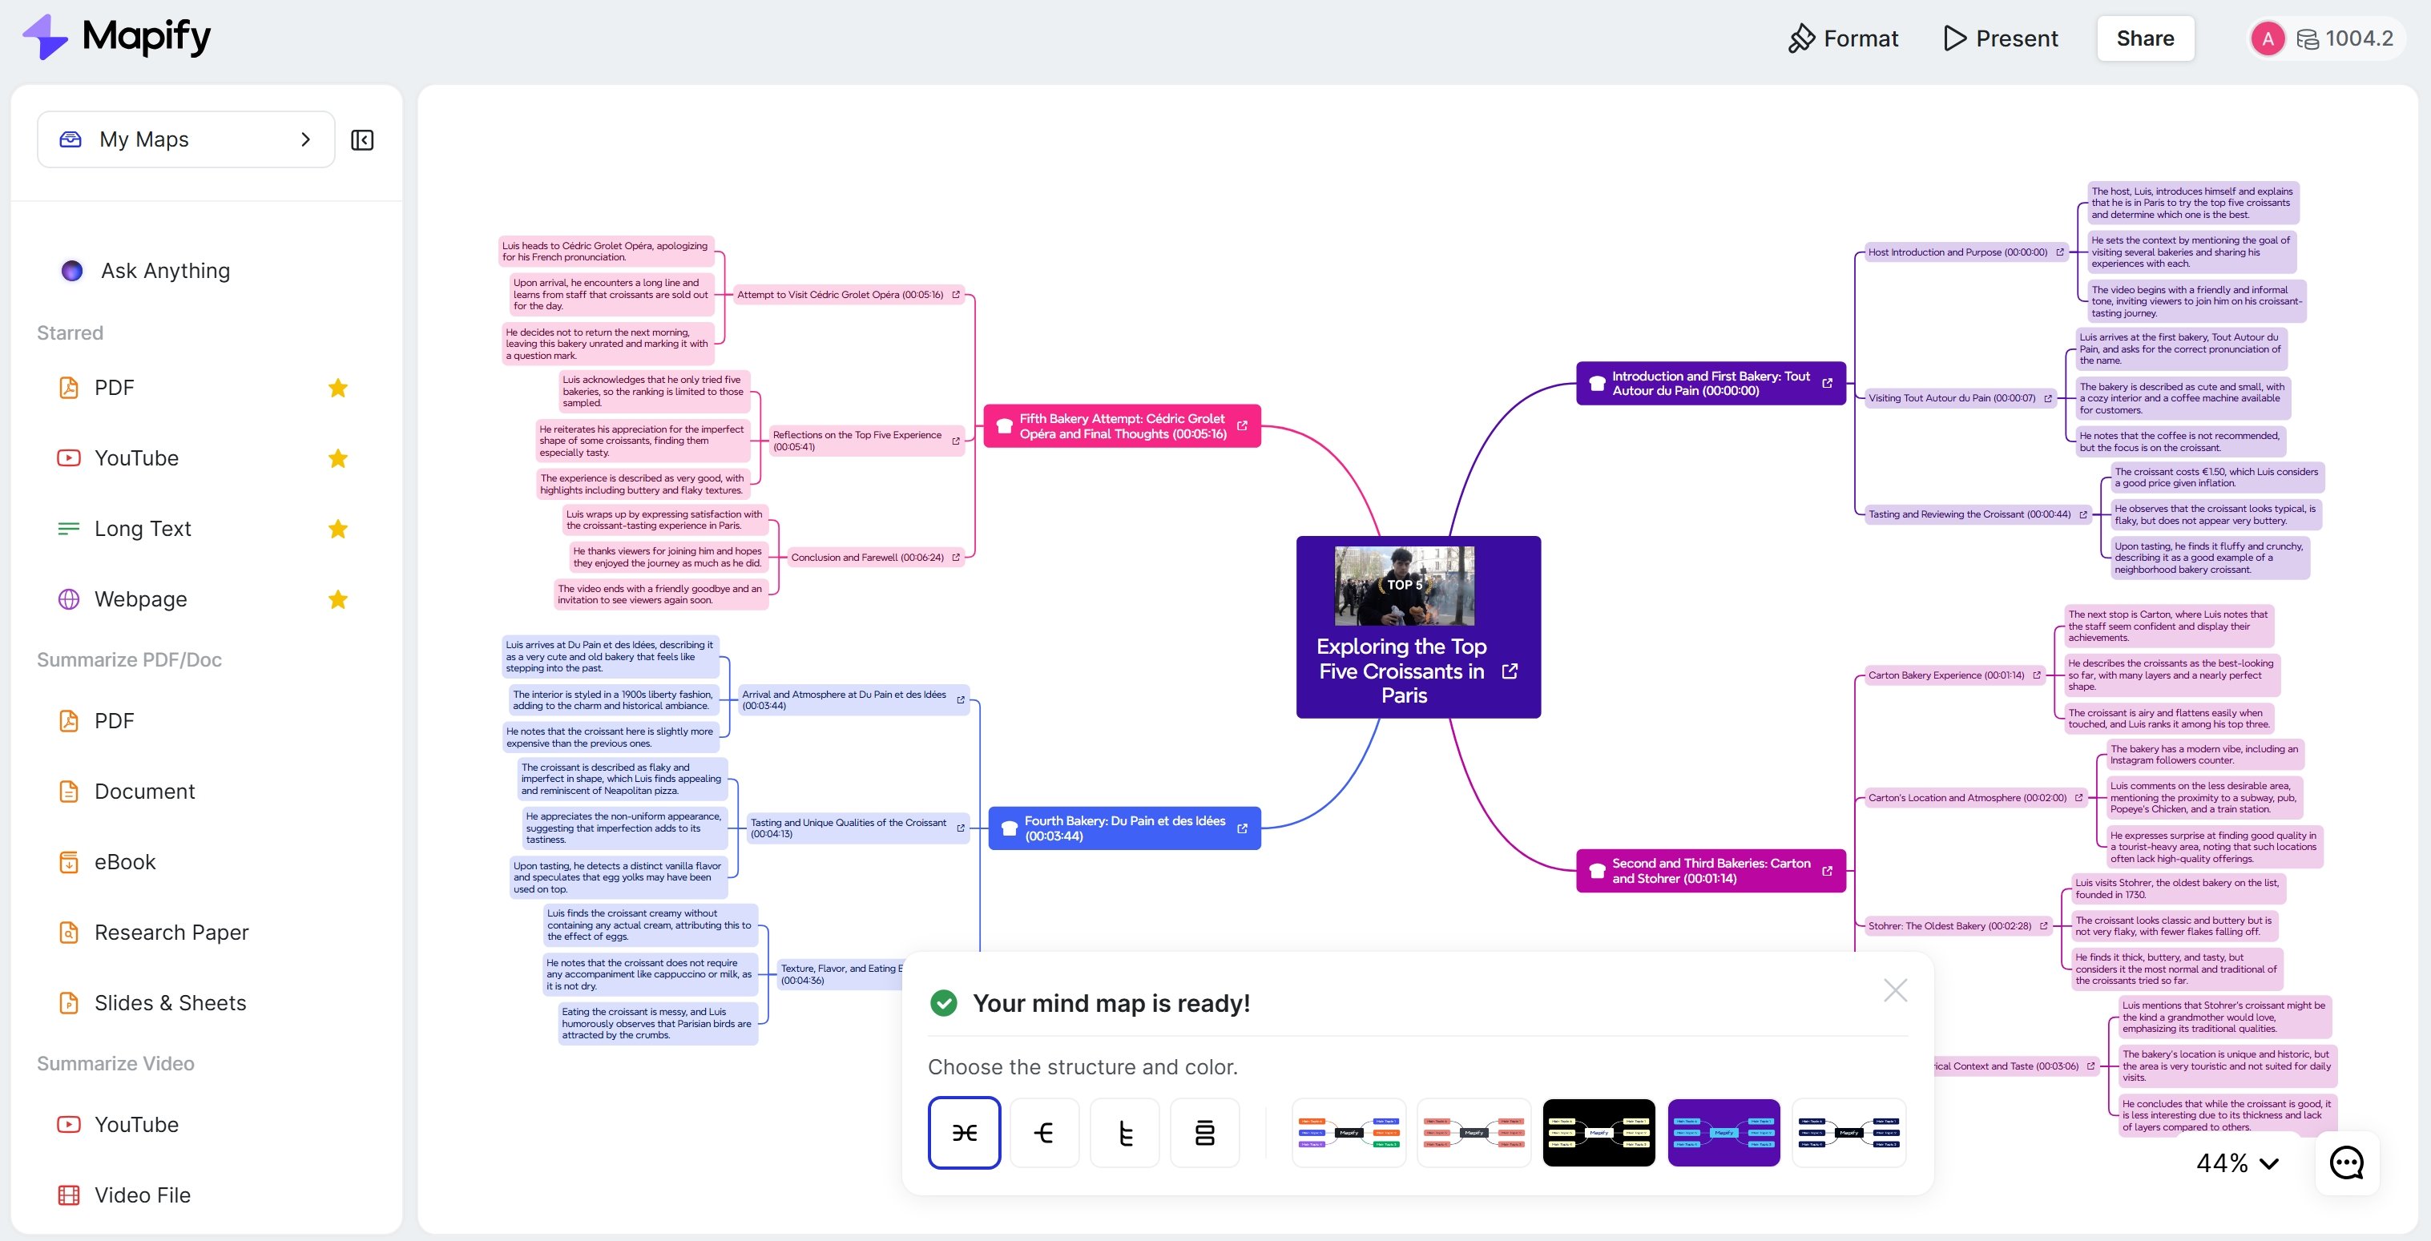Open the 44% zoom level dropdown
Image resolution: width=2431 pixels, height=1241 pixels.
click(2238, 1162)
